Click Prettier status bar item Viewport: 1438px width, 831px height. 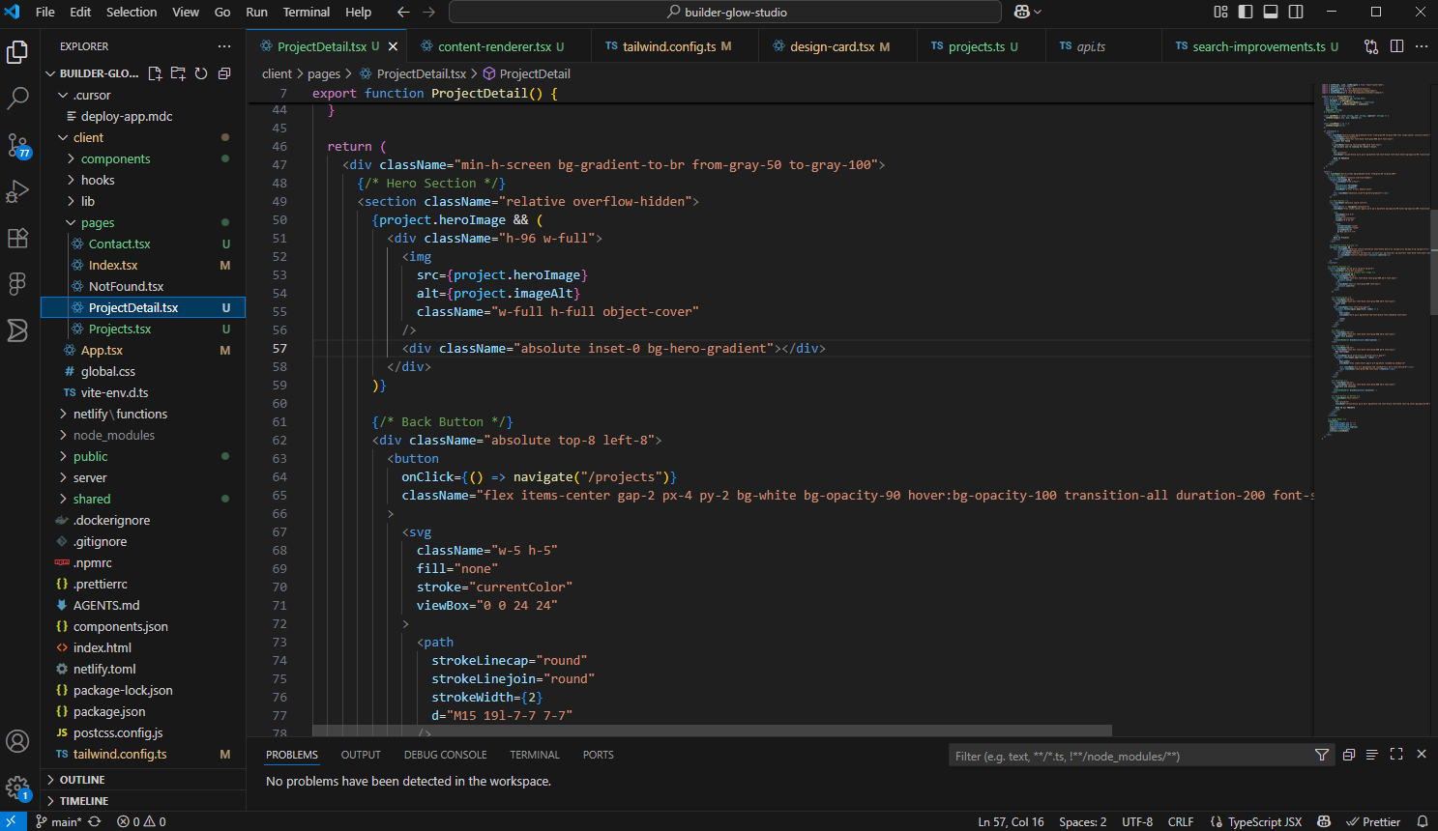point(1373,821)
